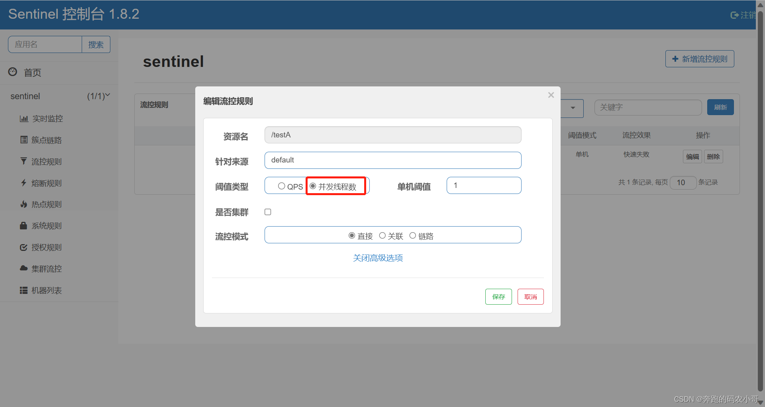765x407 pixels.
Task: Click the 单机 table cell
Action: pyautogui.click(x=582, y=155)
